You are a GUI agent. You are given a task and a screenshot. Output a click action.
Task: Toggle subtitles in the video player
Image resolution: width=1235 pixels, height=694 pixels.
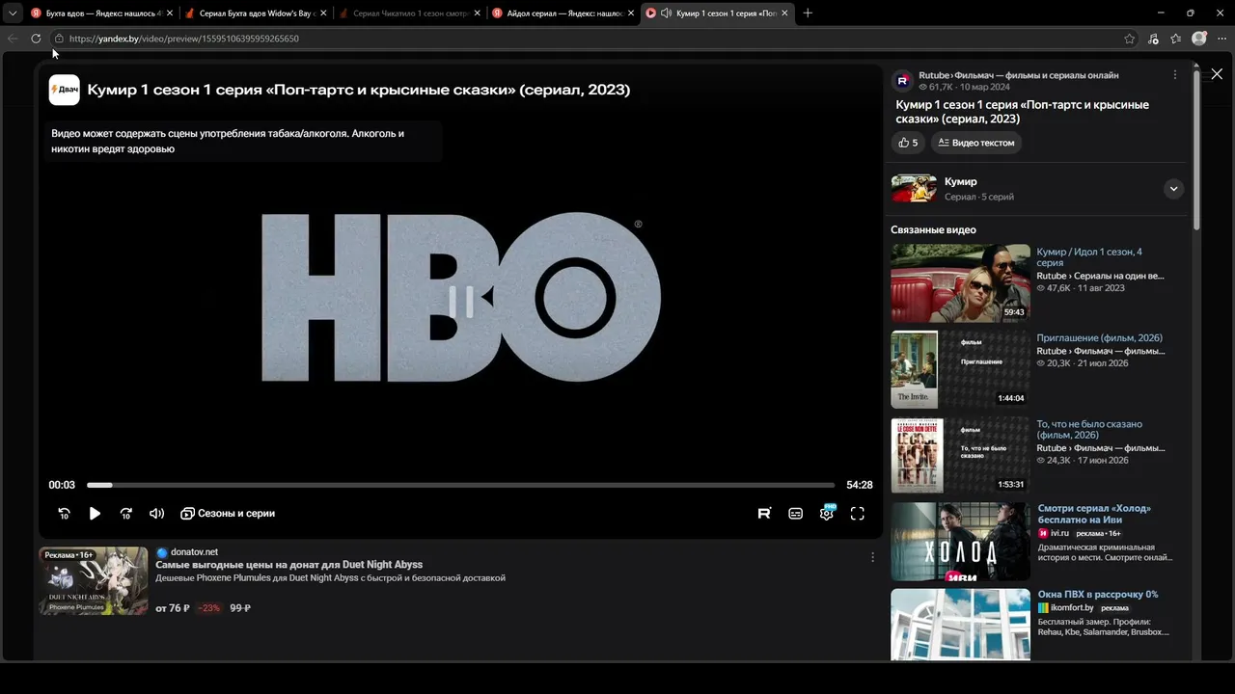pos(795,514)
